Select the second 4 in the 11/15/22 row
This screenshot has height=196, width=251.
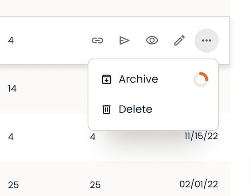pos(93,137)
